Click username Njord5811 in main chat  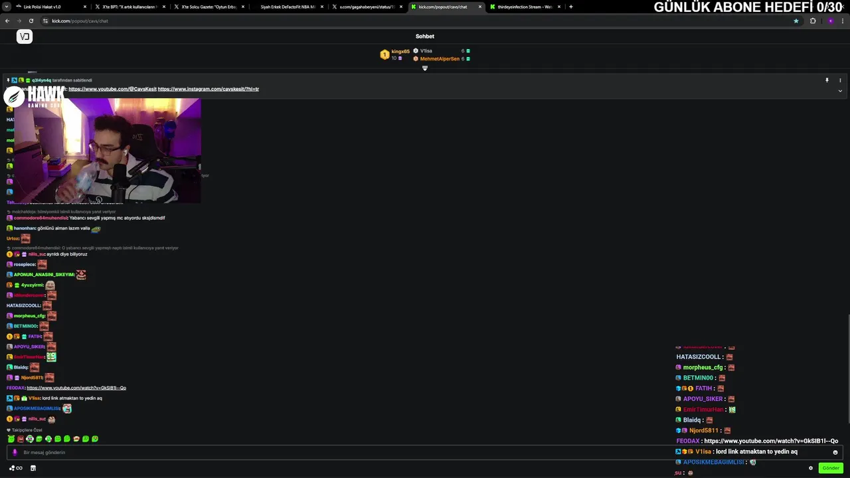pos(32,378)
